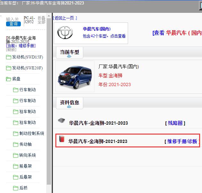
Task: Open the second 驻车制动 entry
Action: pos(28,123)
